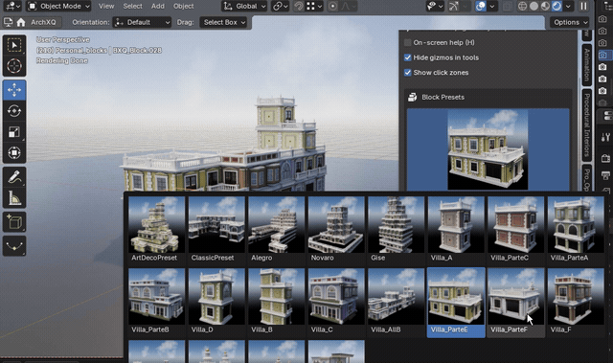This screenshot has height=363, width=613.
Task: Click the Block Presets panel icon
Action: click(x=412, y=97)
